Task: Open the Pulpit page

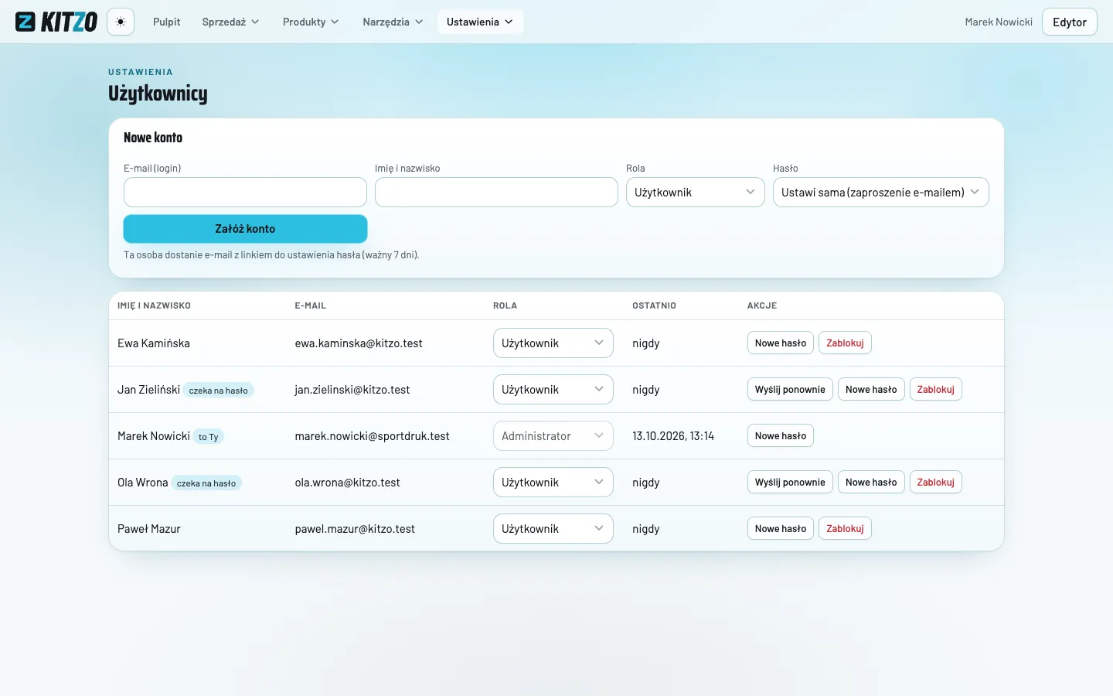Action: (167, 22)
